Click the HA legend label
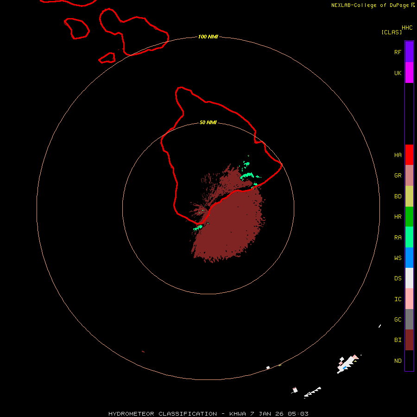 click(398, 155)
